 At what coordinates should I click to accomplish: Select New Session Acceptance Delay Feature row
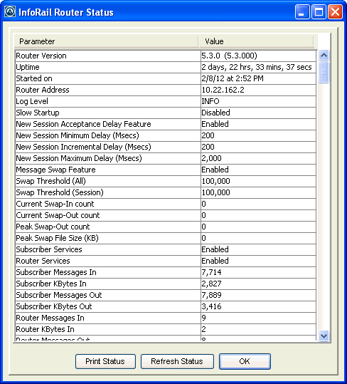pos(108,124)
